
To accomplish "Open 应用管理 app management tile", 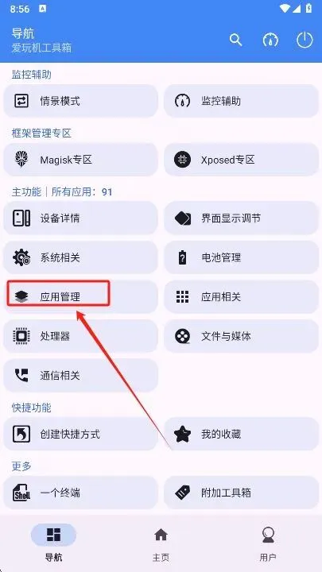I will 80,296.
